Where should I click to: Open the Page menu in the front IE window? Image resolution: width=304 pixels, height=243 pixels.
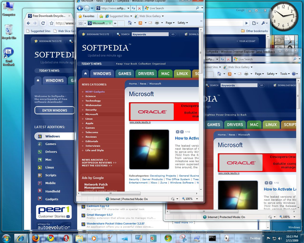[170, 23]
